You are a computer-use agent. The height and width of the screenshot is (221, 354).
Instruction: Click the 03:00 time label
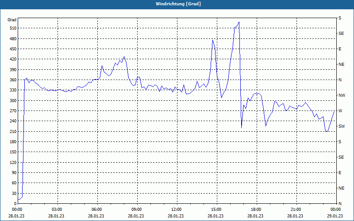click(x=58, y=210)
